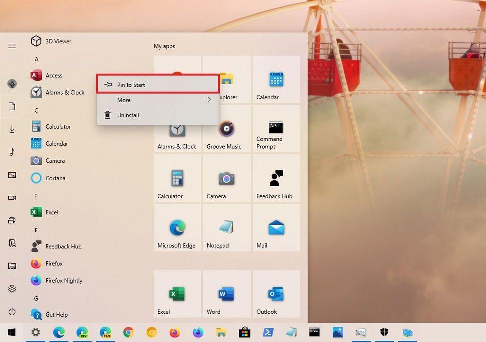Open Settings from the taskbar
486x342 pixels.
(36, 332)
